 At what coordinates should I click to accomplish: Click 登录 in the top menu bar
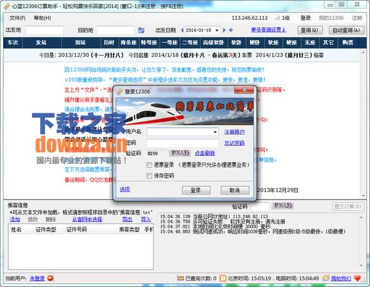pos(306,18)
